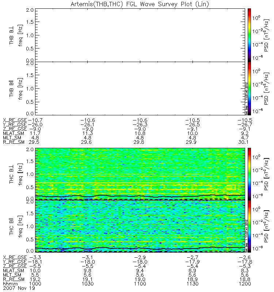Click the "THB B⊥" axis label
Screen dimensions: 274x292
pos(12,35)
